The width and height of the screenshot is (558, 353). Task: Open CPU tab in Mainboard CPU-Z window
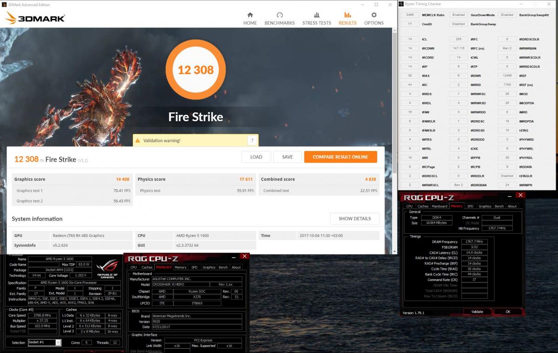(133, 267)
